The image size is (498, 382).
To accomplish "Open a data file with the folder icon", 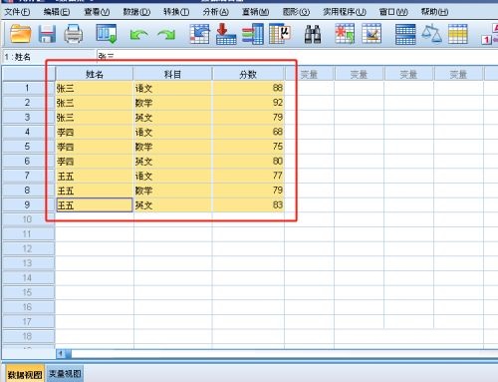I will click(x=21, y=34).
